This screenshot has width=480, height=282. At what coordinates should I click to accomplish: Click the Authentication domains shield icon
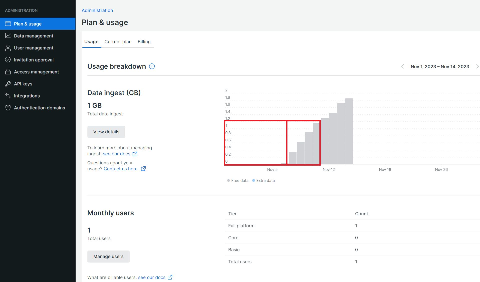point(8,108)
